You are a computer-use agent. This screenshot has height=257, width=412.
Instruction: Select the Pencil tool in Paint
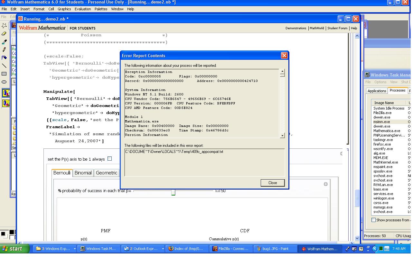tap(4, 50)
